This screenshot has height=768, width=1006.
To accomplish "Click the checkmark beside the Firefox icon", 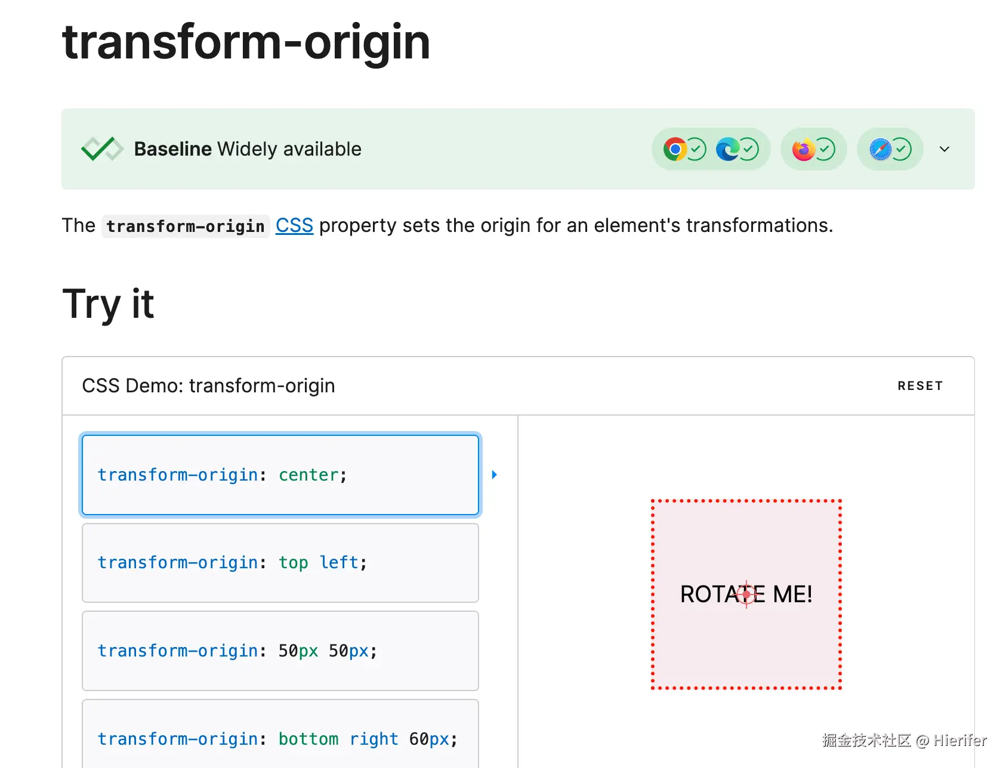I will 825,149.
